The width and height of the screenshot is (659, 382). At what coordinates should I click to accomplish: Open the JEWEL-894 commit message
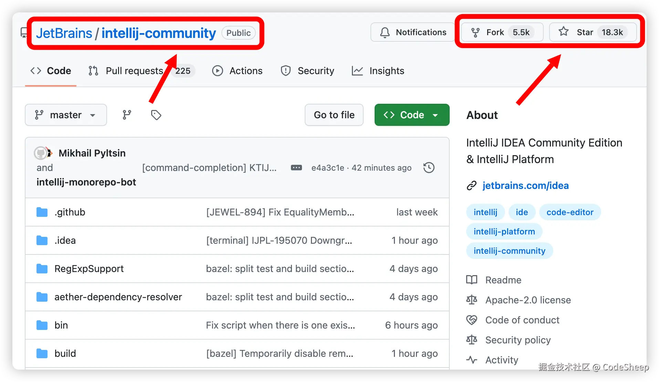pyautogui.click(x=280, y=212)
